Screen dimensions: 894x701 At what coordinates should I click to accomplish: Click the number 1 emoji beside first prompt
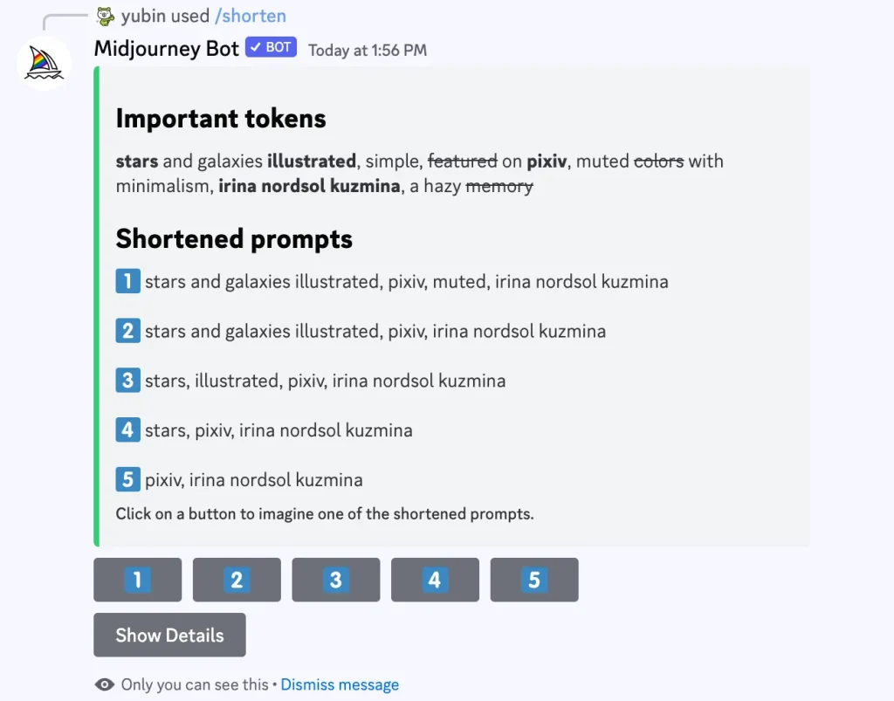127,281
